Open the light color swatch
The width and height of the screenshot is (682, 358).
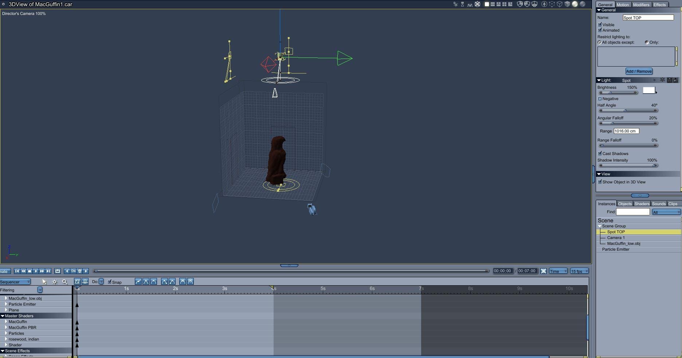pyautogui.click(x=649, y=90)
